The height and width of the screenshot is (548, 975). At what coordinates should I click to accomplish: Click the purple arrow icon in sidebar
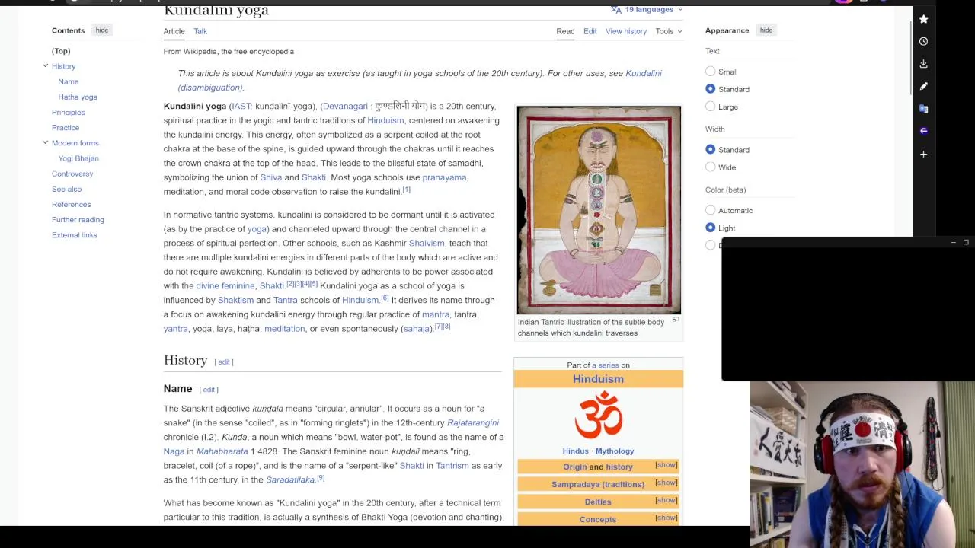(923, 131)
